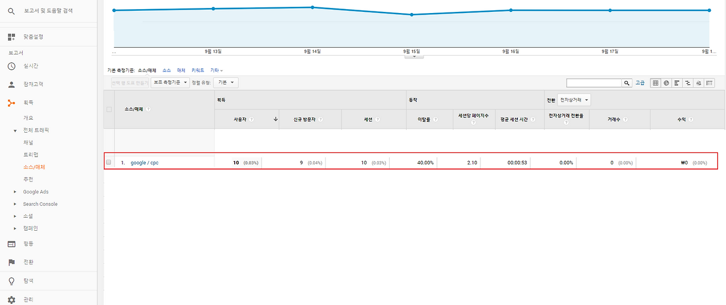The height and width of the screenshot is (305, 726).
Task: Switch to pie chart percentage view
Action: [666, 83]
